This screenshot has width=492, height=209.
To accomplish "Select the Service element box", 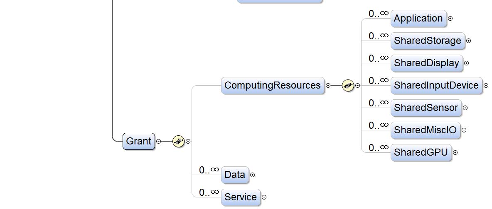I will tap(241, 197).
